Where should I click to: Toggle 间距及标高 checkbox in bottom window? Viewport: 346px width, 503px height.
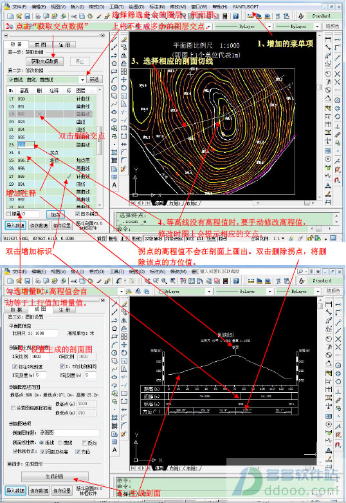pyautogui.click(x=42, y=451)
